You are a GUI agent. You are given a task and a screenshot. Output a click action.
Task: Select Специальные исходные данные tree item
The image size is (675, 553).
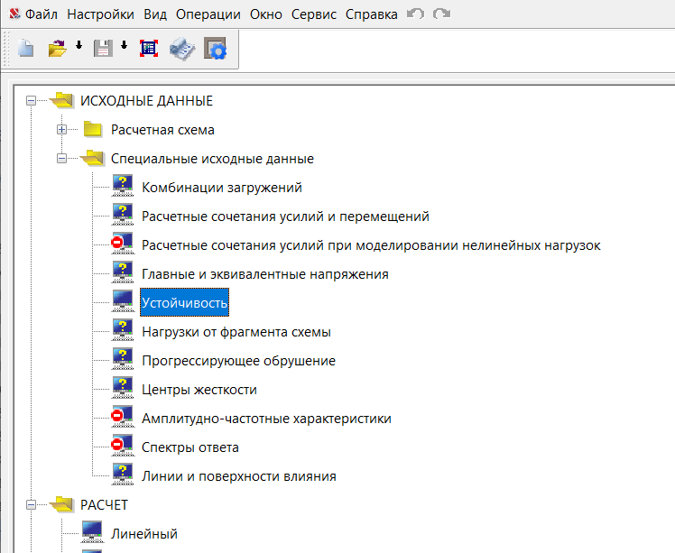[212, 159]
